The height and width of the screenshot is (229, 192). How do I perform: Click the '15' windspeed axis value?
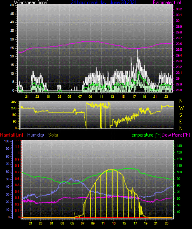coord(12,65)
